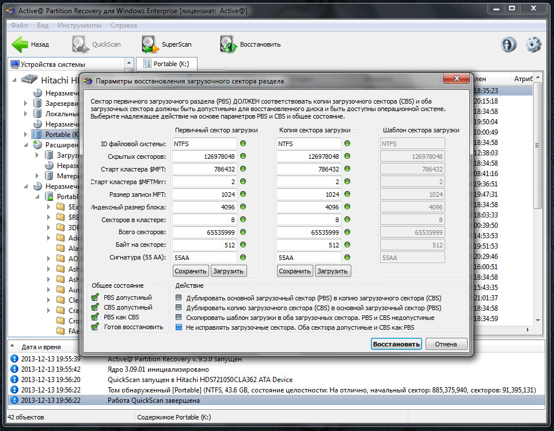The image size is (554, 431).
Task: Collapse the Hitachi disk tree node
Action: pyautogui.click(x=14, y=80)
